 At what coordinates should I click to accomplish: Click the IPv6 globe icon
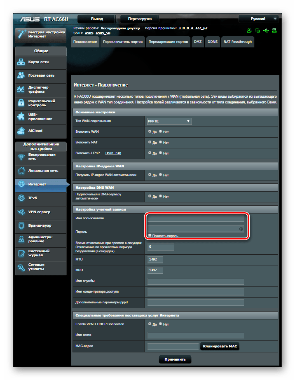[21, 198]
